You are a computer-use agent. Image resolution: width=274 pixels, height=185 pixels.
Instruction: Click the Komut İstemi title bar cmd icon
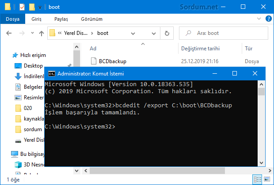tap(52, 74)
